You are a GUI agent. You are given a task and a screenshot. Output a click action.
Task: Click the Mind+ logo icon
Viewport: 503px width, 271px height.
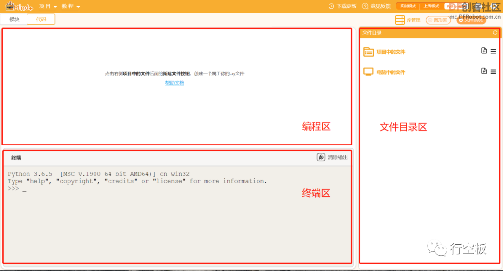tap(19, 7)
